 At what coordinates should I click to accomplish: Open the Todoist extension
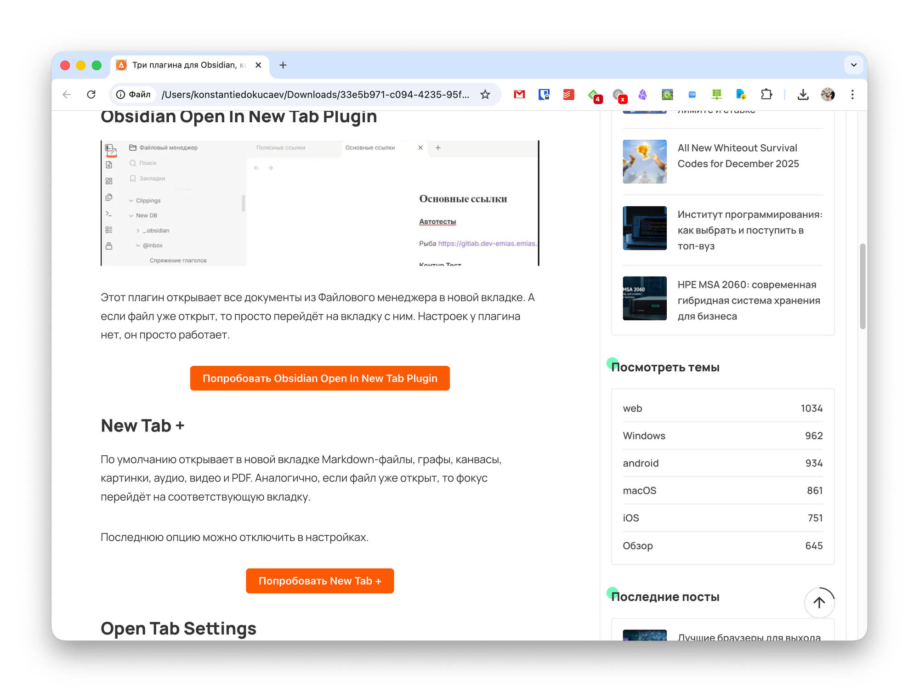pyautogui.click(x=568, y=95)
